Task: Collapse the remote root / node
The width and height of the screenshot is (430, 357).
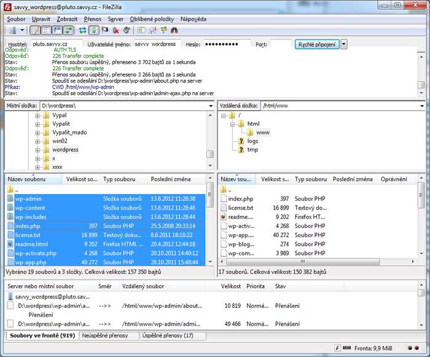Action: point(223,116)
